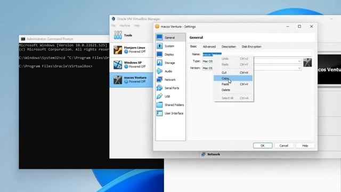The image size is (341, 192).
Task: Choose Select All in the context menu
Action: 233,98
